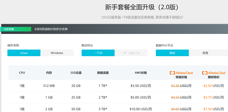Click the $10.00 USD/月 AWS price
The width and height of the screenshot is (228, 112).
pos(141,109)
